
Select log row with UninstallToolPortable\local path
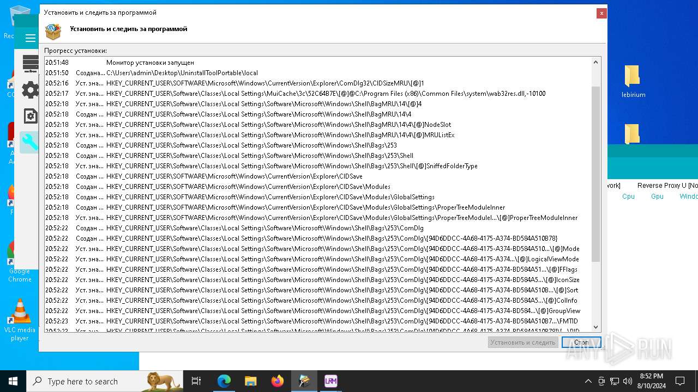(x=317, y=73)
